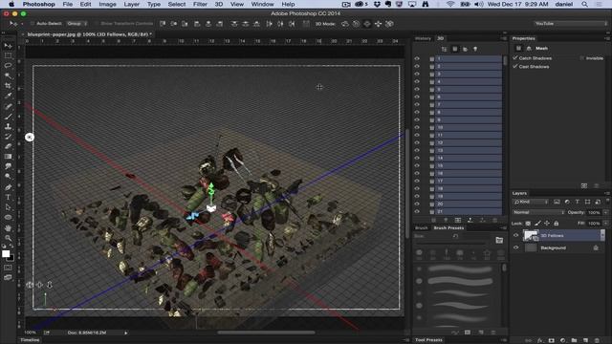Hide the 3D Fellows layer
Screen dimensions: 612x344
516,235
